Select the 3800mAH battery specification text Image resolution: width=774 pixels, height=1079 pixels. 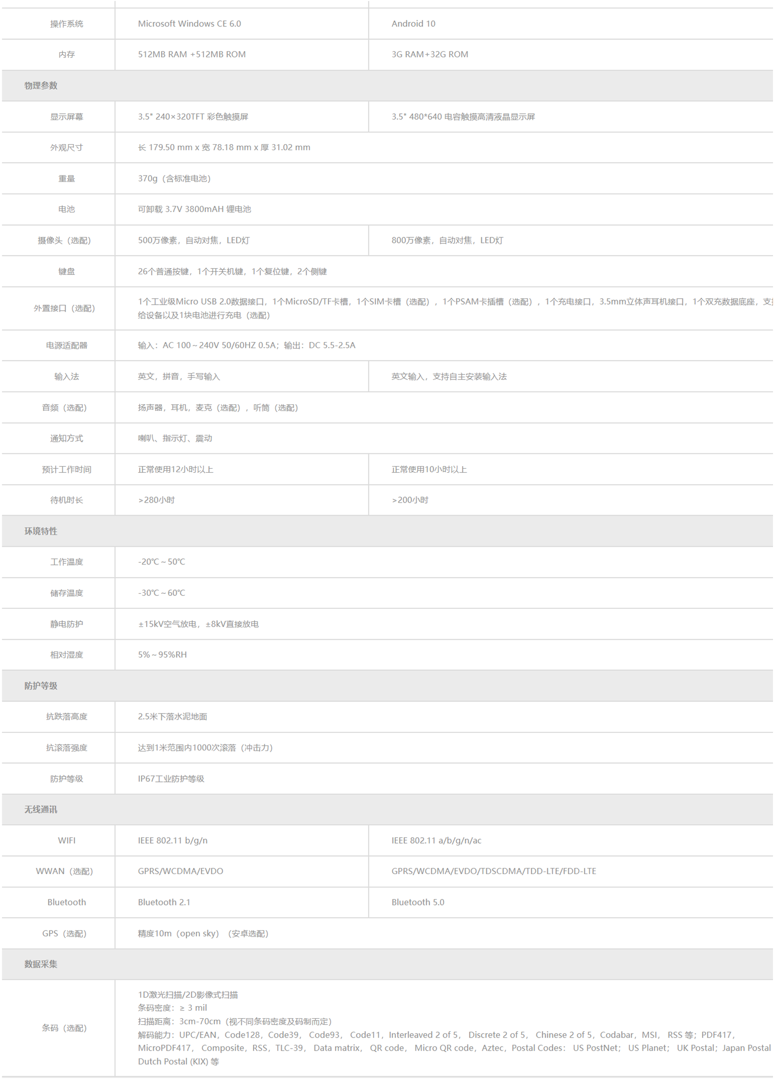194,209
